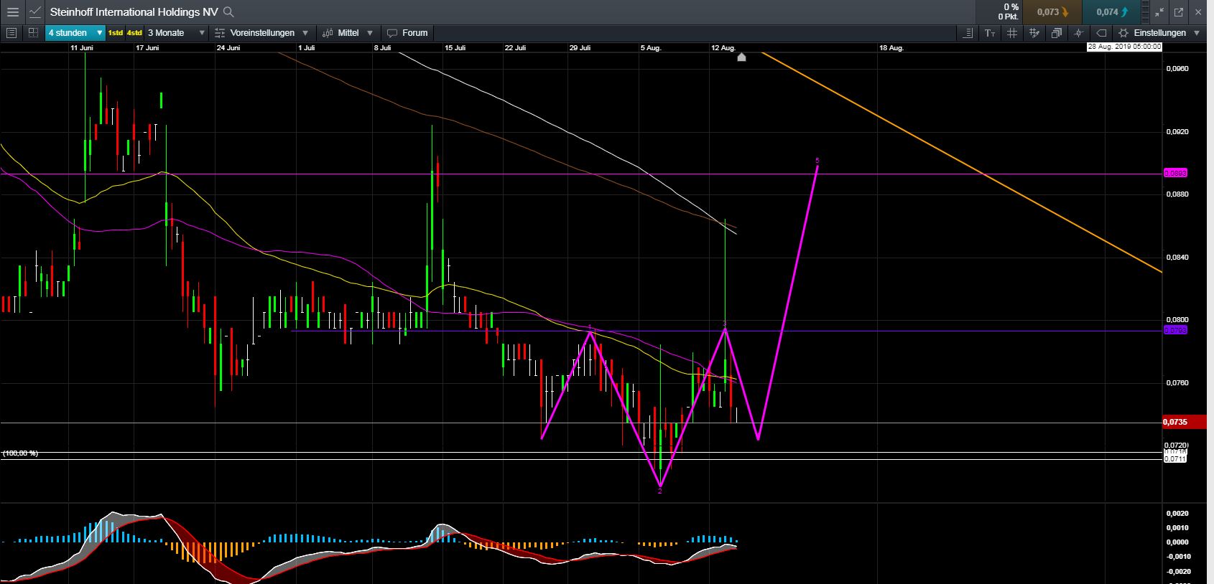Click the 0,0960 price axis label
The image size is (1214, 584).
(1177, 69)
